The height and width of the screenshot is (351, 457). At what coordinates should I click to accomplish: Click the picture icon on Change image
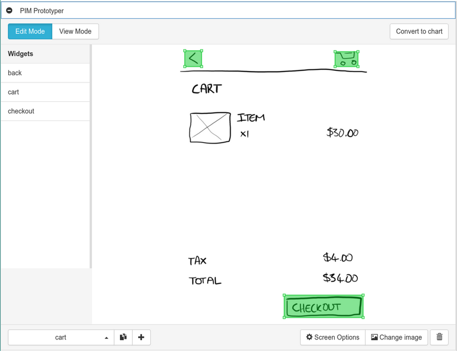[376, 337]
